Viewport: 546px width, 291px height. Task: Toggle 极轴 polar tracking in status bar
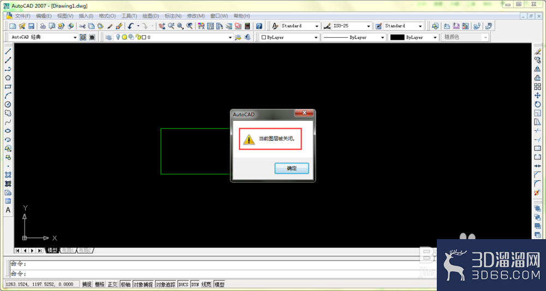point(126,284)
